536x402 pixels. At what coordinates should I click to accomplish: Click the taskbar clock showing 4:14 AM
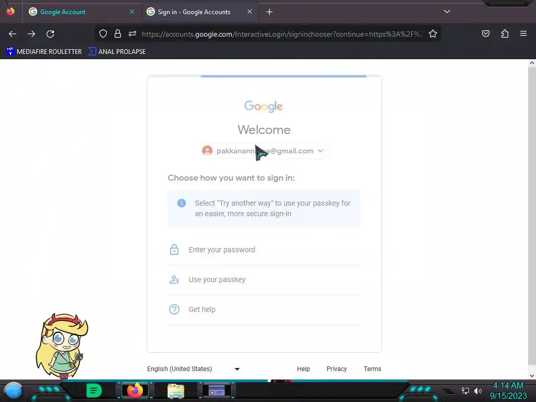tap(508, 390)
